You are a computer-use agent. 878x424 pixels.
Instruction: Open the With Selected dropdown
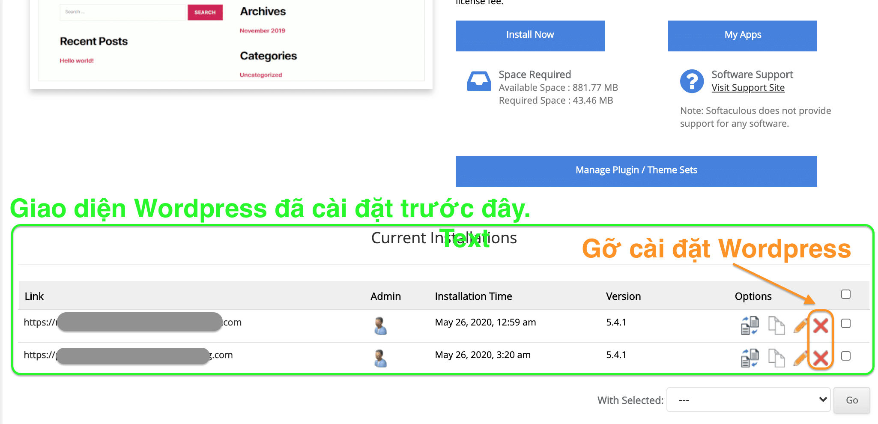(748, 400)
